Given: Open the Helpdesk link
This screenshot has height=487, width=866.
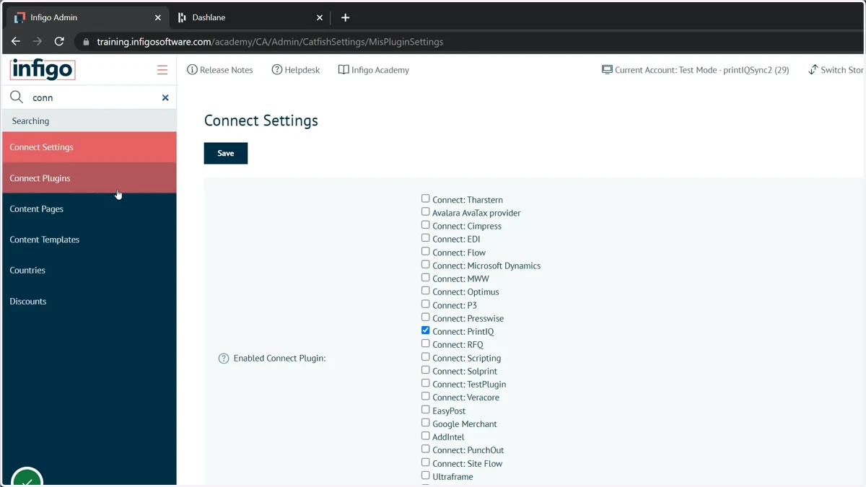Looking at the screenshot, I should (x=296, y=70).
